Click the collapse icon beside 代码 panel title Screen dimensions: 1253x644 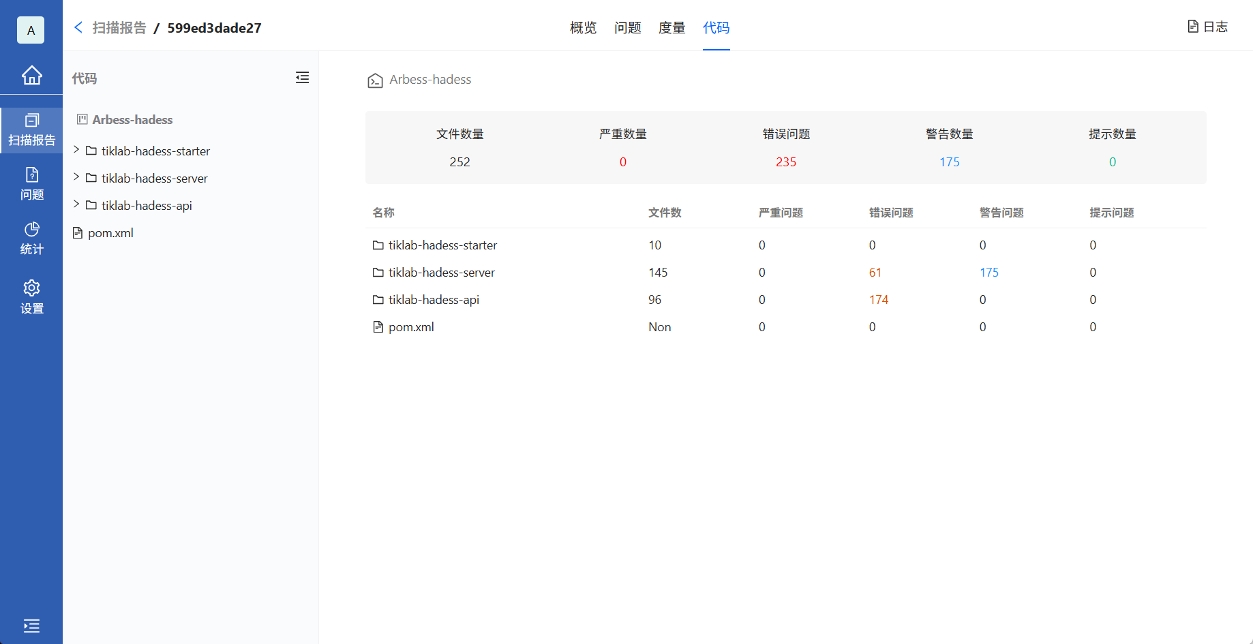point(303,78)
